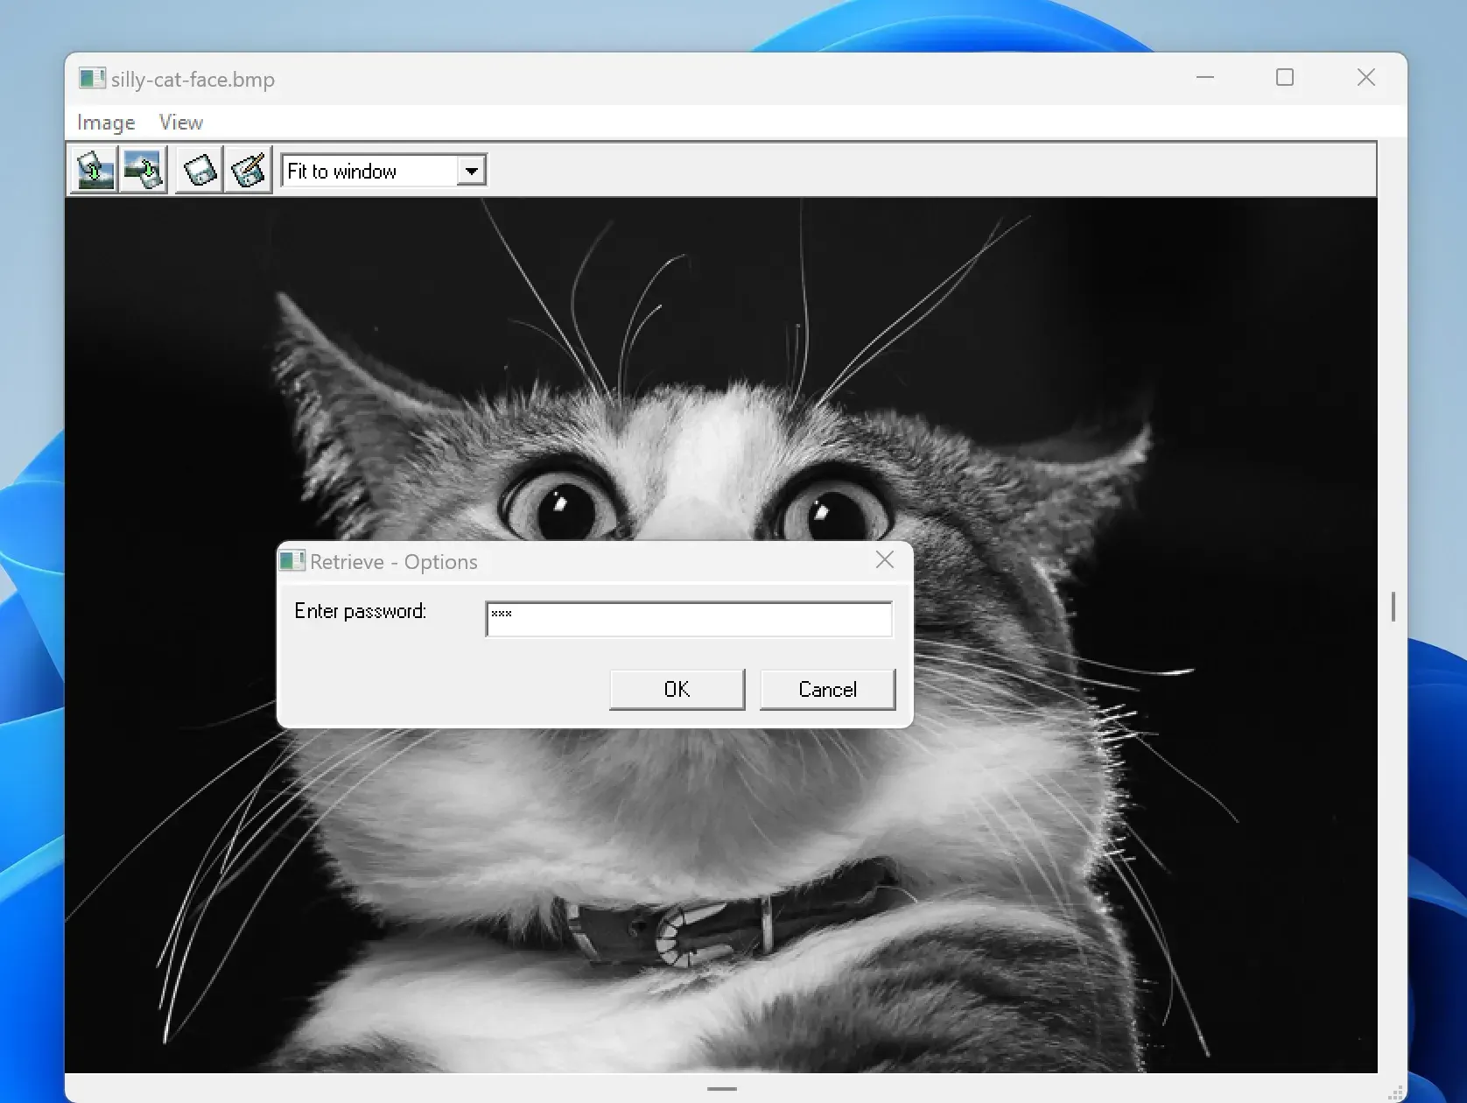Minimize the silly-cat-face.bmp window
Image resolution: width=1467 pixels, height=1103 pixels.
coord(1205,78)
